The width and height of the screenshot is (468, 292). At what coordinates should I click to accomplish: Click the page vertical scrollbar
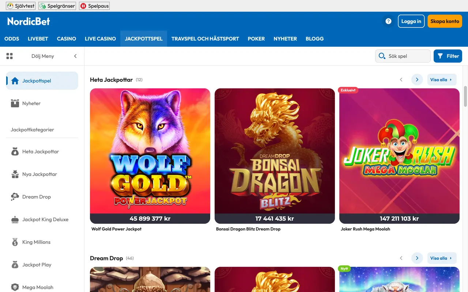465,96
